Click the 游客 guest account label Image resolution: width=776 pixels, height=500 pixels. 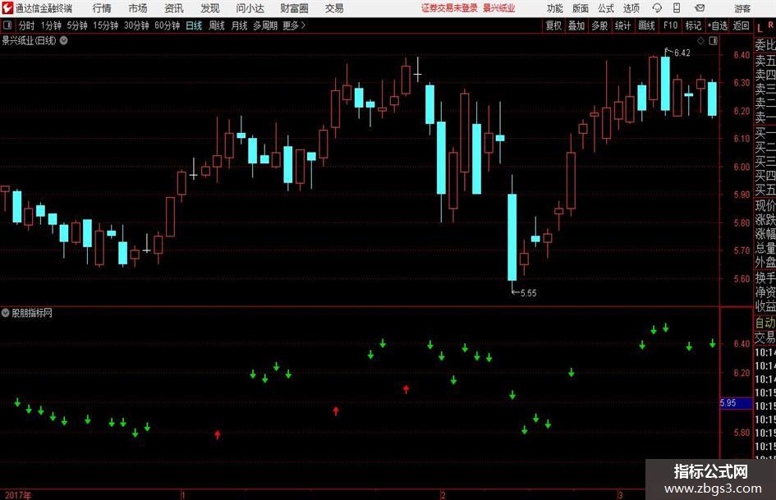[742, 8]
